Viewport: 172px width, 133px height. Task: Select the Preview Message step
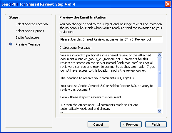click(x=28, y=44)
